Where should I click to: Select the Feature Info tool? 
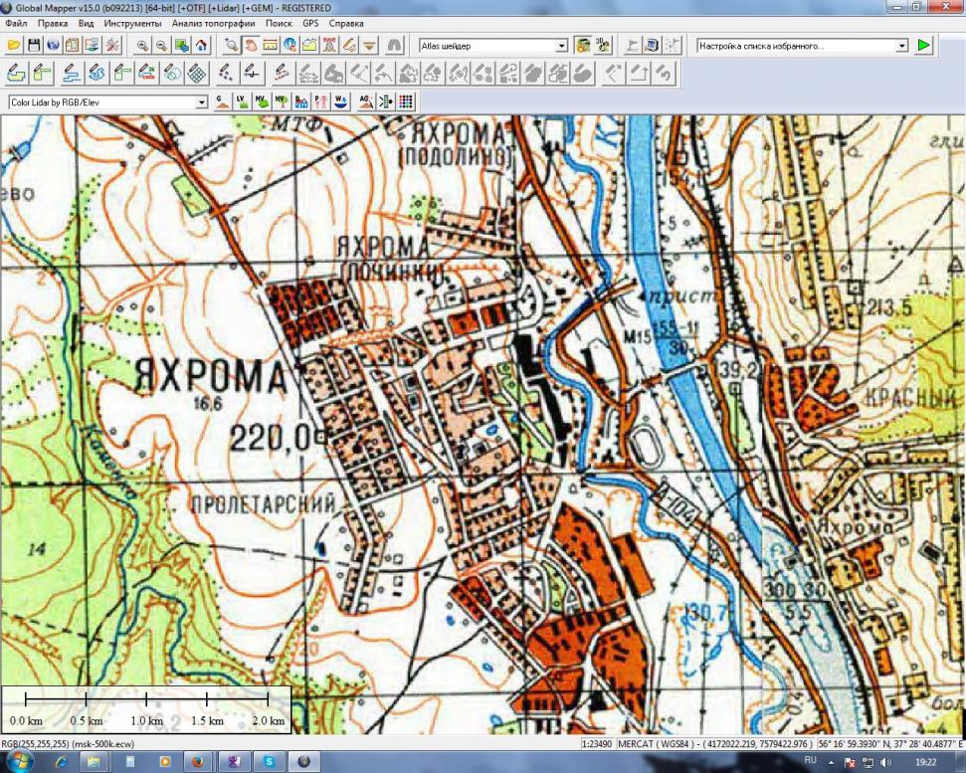point(290,46)
